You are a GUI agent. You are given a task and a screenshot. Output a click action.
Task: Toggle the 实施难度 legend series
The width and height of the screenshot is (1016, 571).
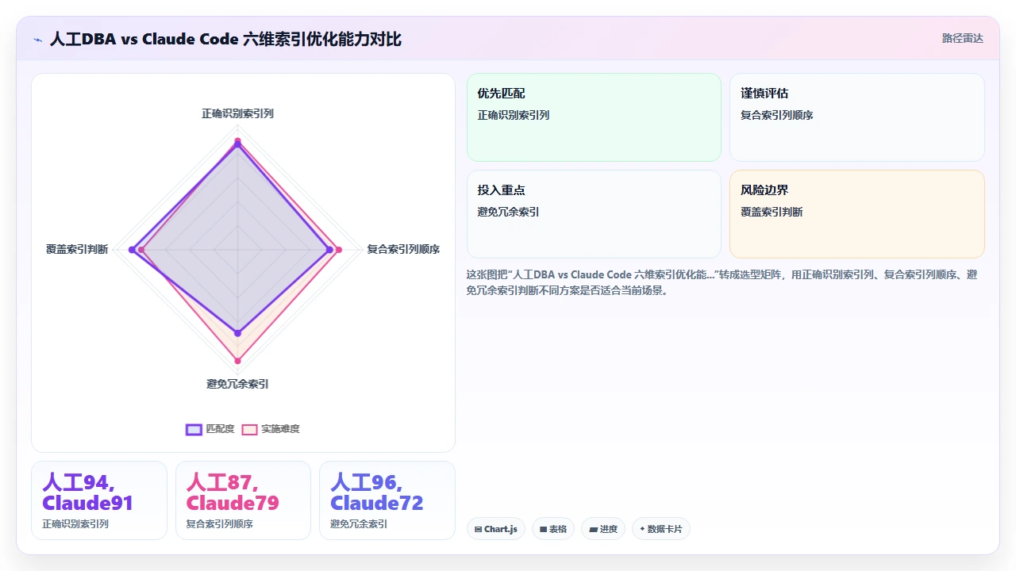click(x=271, y=429)
